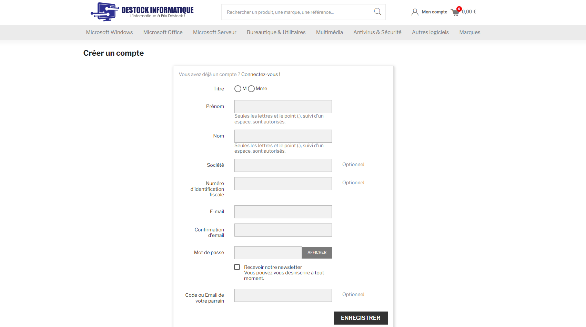The image size is (586, 327).
Task: Click into the Prénom input field
Action: click(283, 107)
